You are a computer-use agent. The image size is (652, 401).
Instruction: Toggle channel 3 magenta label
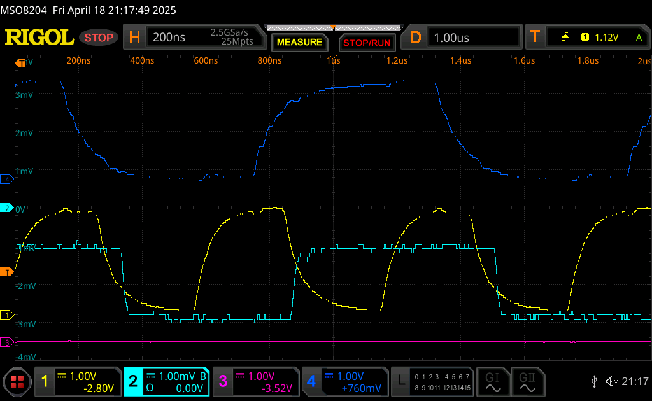click(223, 381)
